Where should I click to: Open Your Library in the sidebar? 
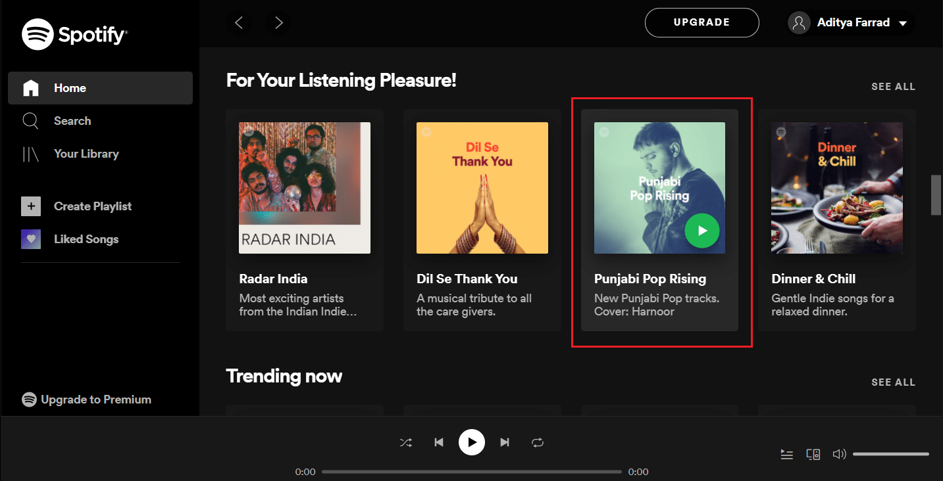pyautogui.click(x=86, y=153)
